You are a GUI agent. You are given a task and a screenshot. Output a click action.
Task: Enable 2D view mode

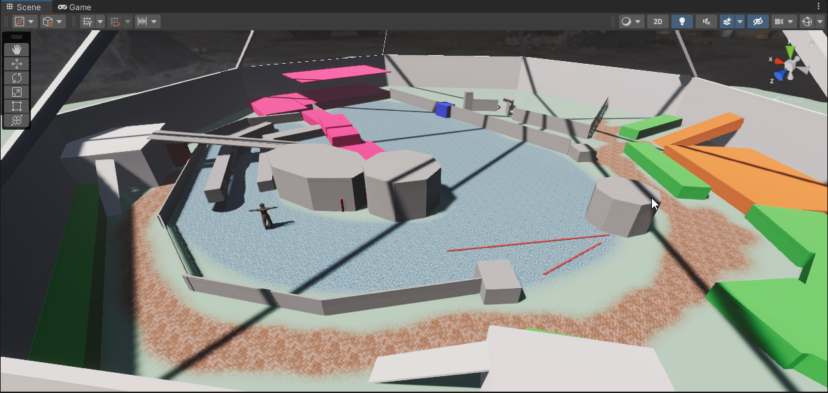pos(658,21)
